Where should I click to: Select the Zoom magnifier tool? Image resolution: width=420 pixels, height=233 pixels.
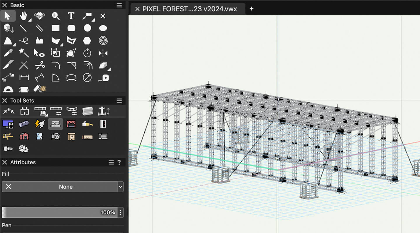[55, 16]
